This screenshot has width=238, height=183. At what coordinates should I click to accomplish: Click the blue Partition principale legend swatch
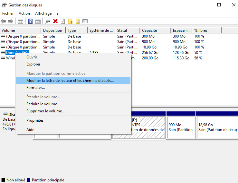pos(29,180)
